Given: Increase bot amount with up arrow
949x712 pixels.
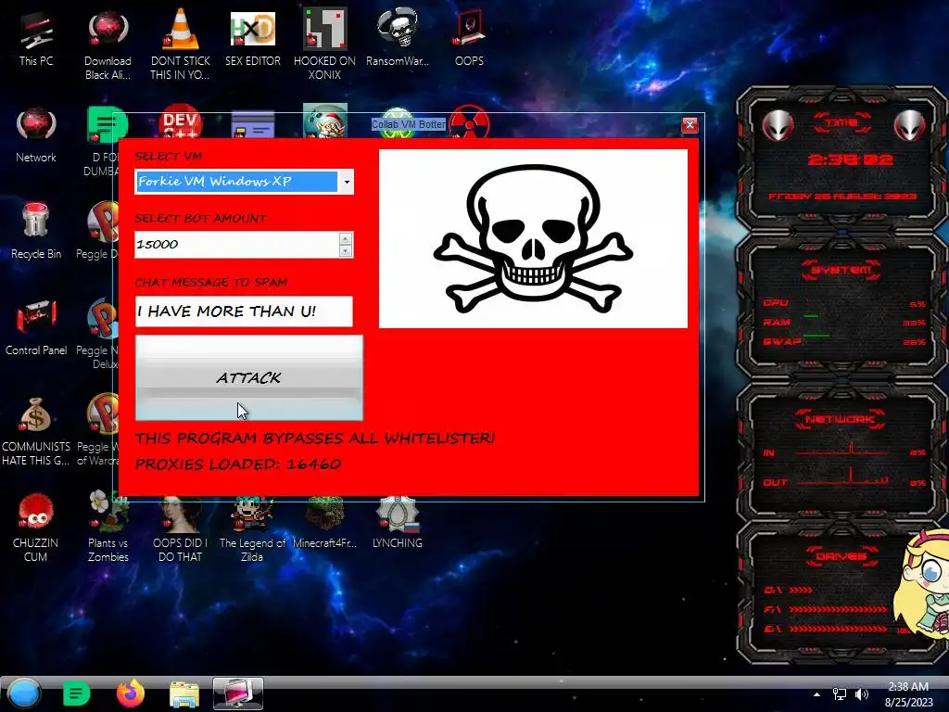Looking at the screenshot, I should 345,238.
